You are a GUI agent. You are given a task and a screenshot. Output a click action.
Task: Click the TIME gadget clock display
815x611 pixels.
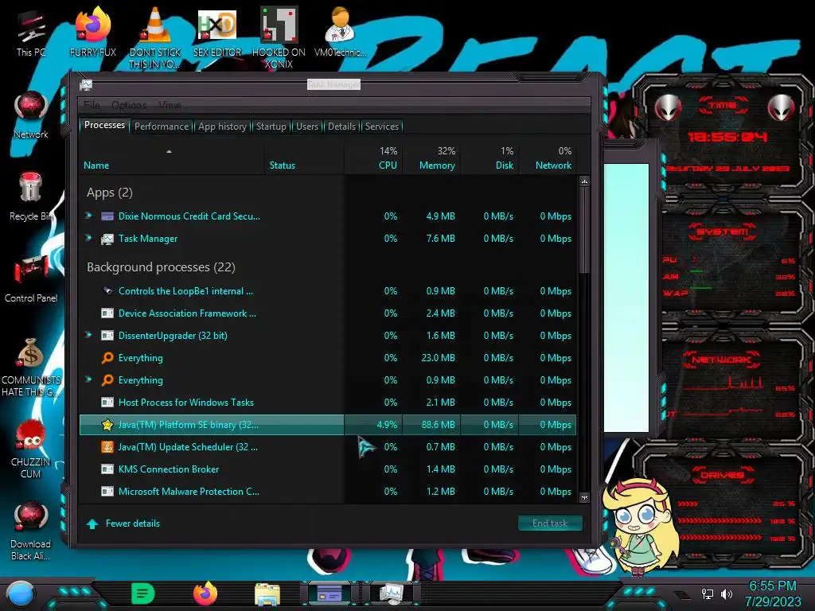tap(727, 137)
